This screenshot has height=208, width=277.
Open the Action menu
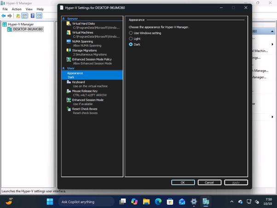[x=17, y=9]
